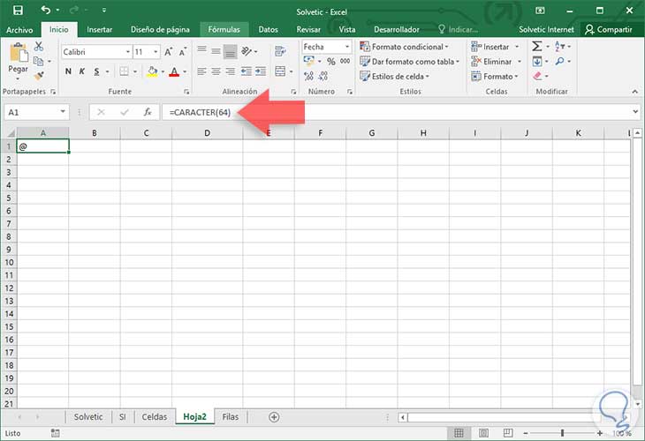Align cell content to the top

click(x=201, y=50)
